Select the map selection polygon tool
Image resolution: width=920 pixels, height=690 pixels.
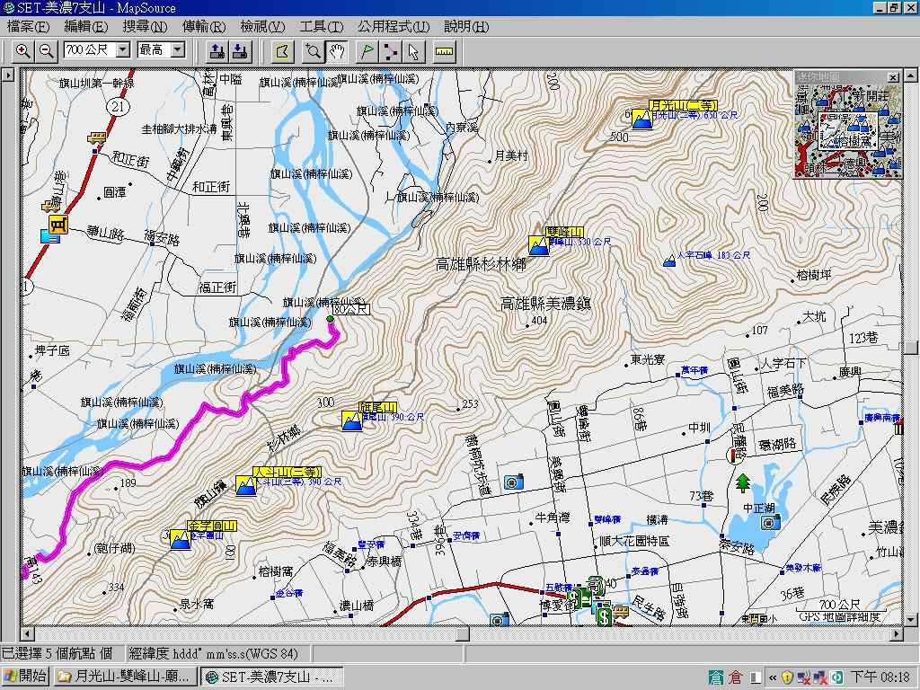pos(283,51)
